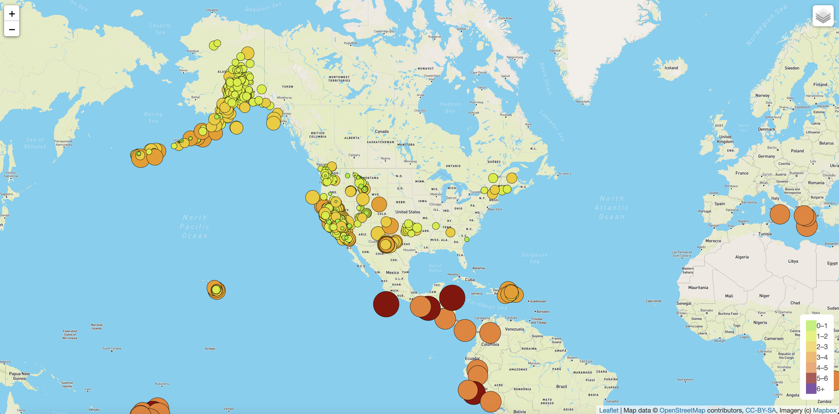
Task: Click orange earthquake marker west of Italy
Action: (780, 214)
